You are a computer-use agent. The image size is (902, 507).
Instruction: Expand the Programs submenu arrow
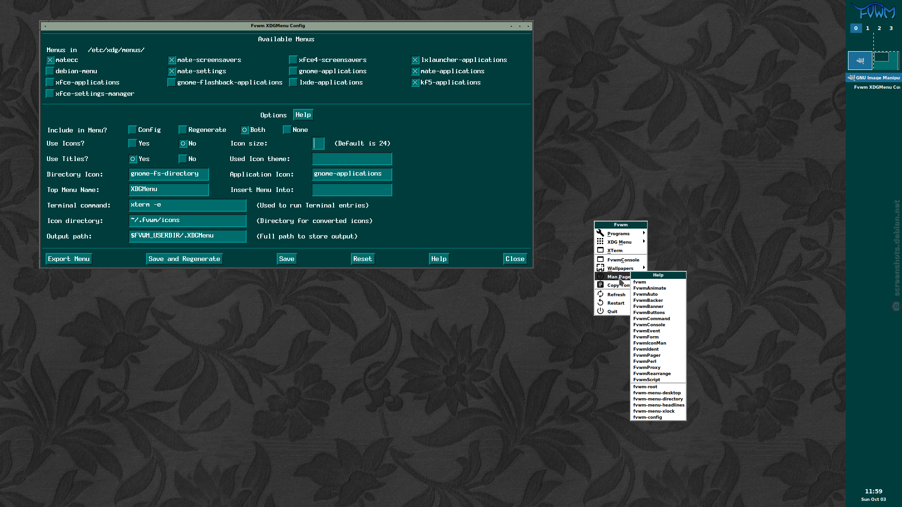tap(644, 233)
